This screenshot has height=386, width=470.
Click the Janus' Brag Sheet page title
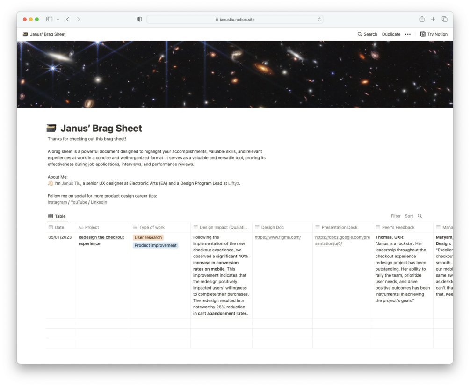tap(101, 128)
